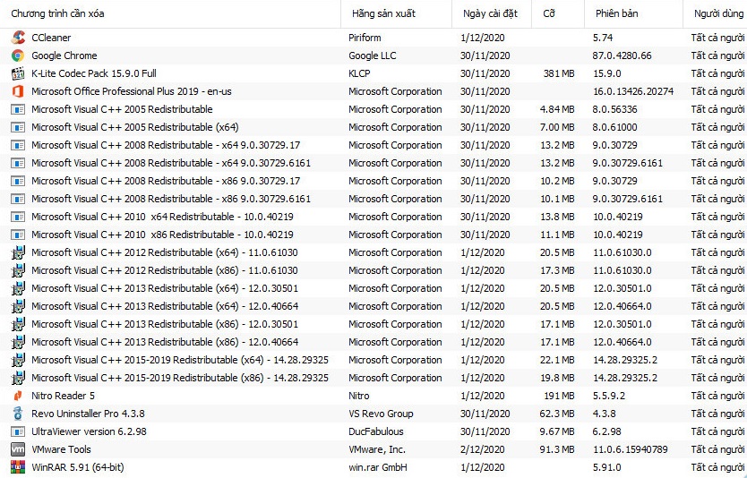
Task: Click icon of Visual C++ 2012 Redistributable (x64)
Action: pos(18,252)
